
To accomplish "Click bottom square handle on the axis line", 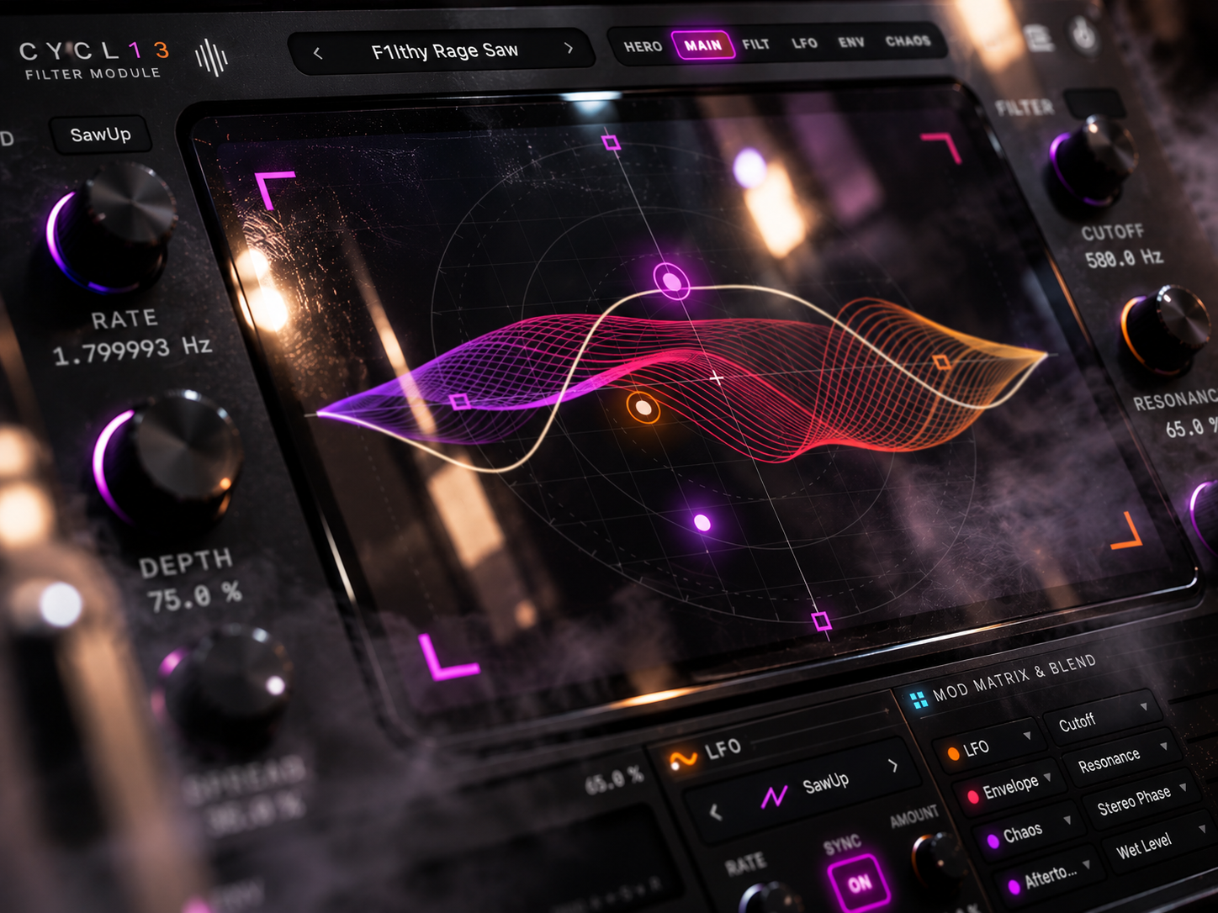I will [x=822, y=621].
